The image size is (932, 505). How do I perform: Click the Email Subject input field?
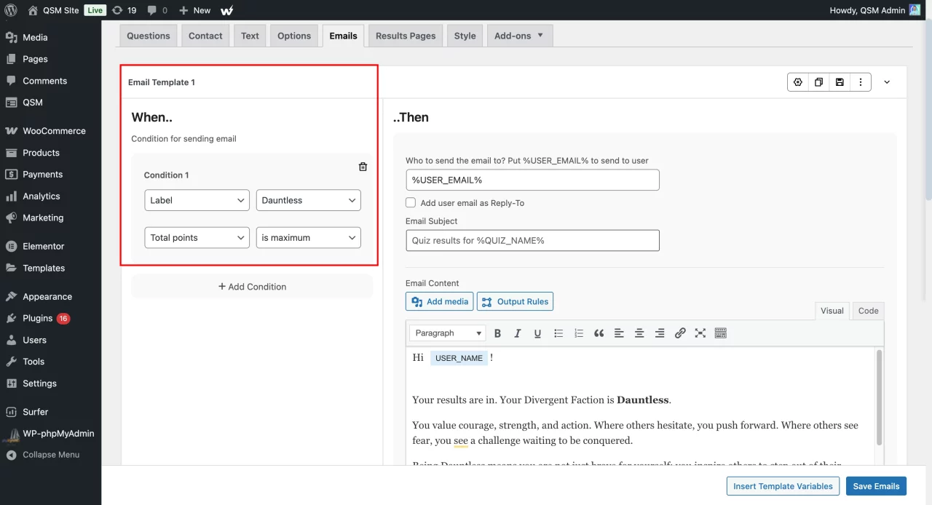point(532,240)
